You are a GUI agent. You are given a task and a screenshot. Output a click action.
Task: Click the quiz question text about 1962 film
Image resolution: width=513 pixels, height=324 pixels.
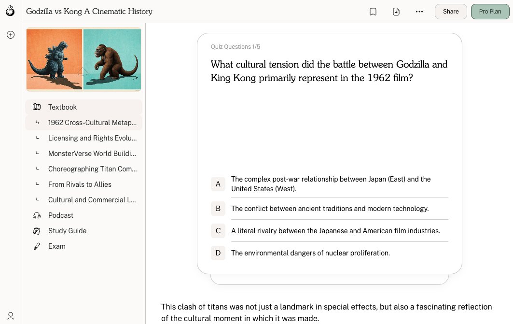pyautogui.click(x=329, y=71)
